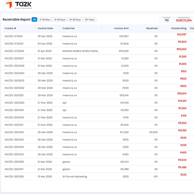
Task: Click invoice INV/25-26/6198
Action: pos(14,117)
